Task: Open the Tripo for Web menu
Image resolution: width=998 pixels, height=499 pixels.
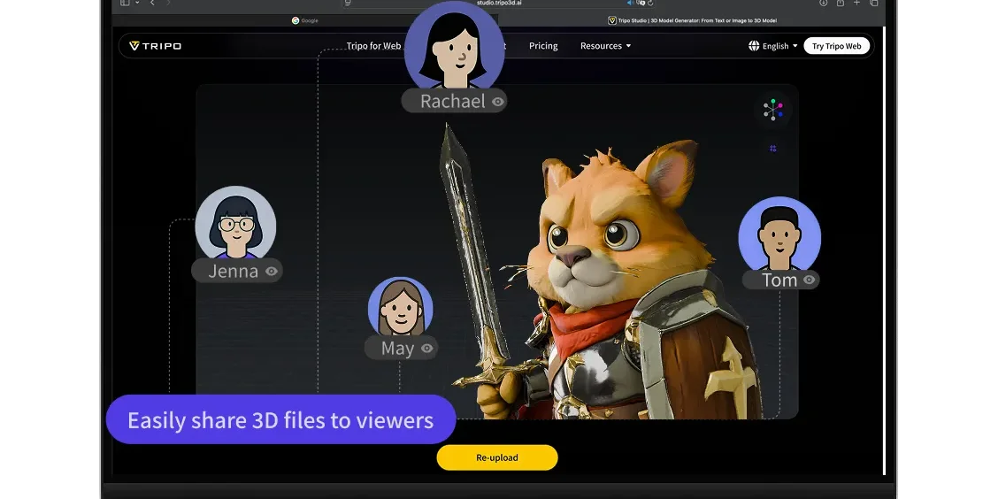Action: 373,46
